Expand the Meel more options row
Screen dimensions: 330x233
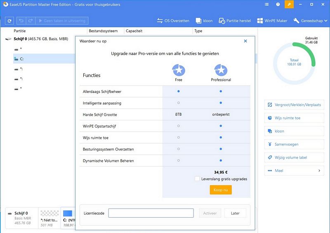pos(294,171)
